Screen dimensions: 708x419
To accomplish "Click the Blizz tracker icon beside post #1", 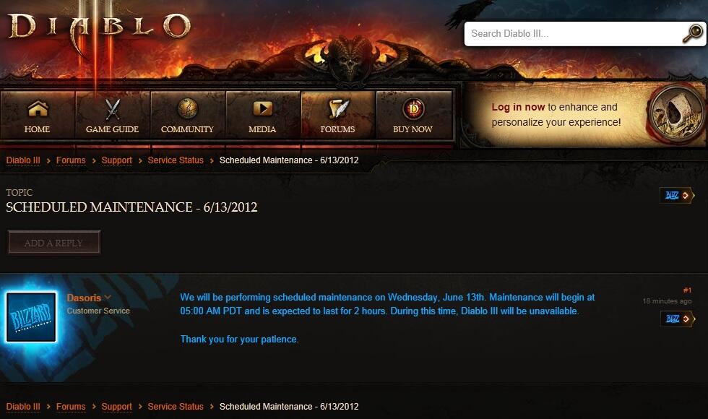I will [x=678, y=319].
